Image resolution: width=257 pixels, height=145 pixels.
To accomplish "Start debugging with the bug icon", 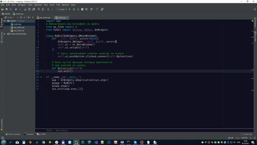I will click(74, 9).
